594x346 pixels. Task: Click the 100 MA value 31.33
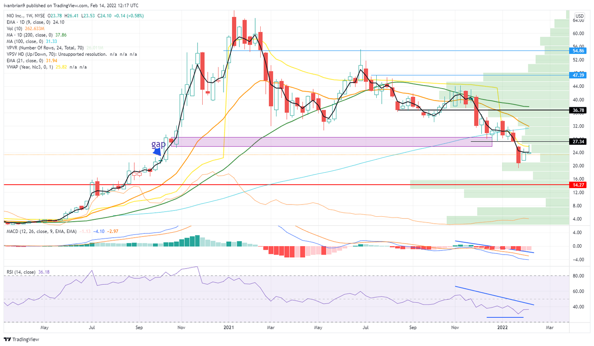[x=51, y=41]
